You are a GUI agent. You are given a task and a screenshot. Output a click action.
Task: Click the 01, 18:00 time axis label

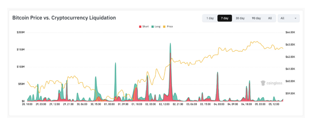pyautogui.click(x=137, y=104)
